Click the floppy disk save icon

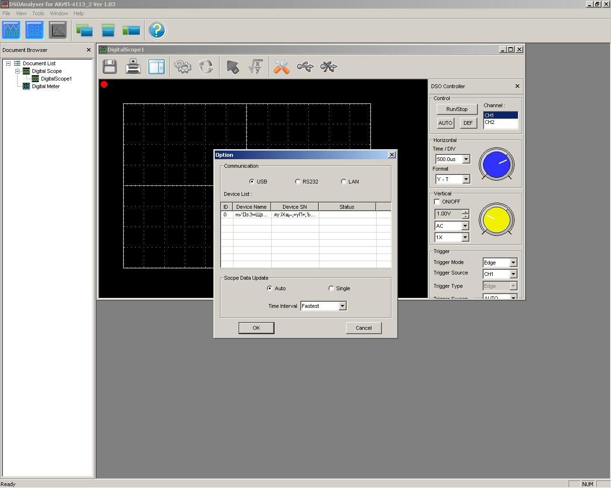point(110,67)
